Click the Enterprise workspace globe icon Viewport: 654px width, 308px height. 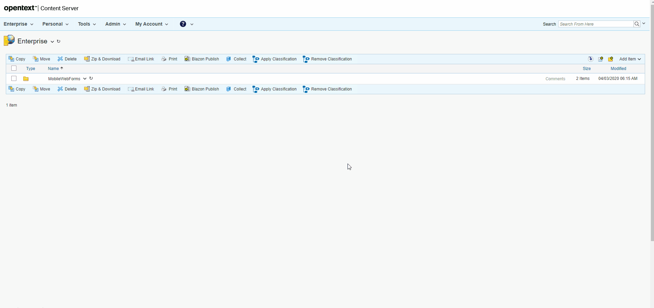point(9,40)
